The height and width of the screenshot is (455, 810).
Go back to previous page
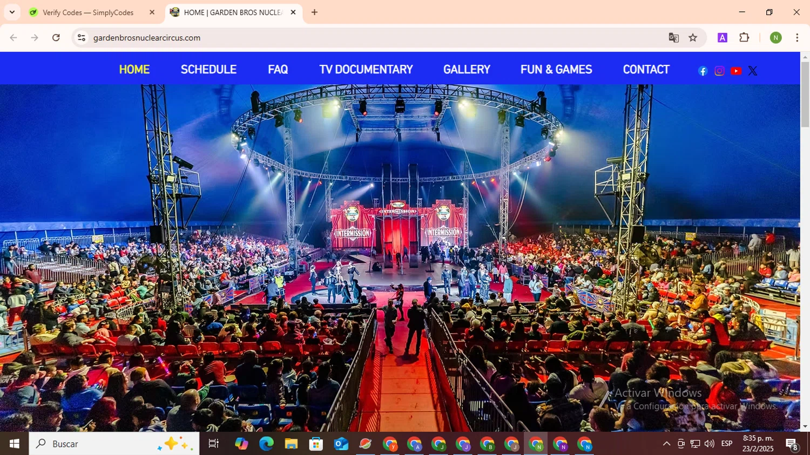tap(13, 38)
